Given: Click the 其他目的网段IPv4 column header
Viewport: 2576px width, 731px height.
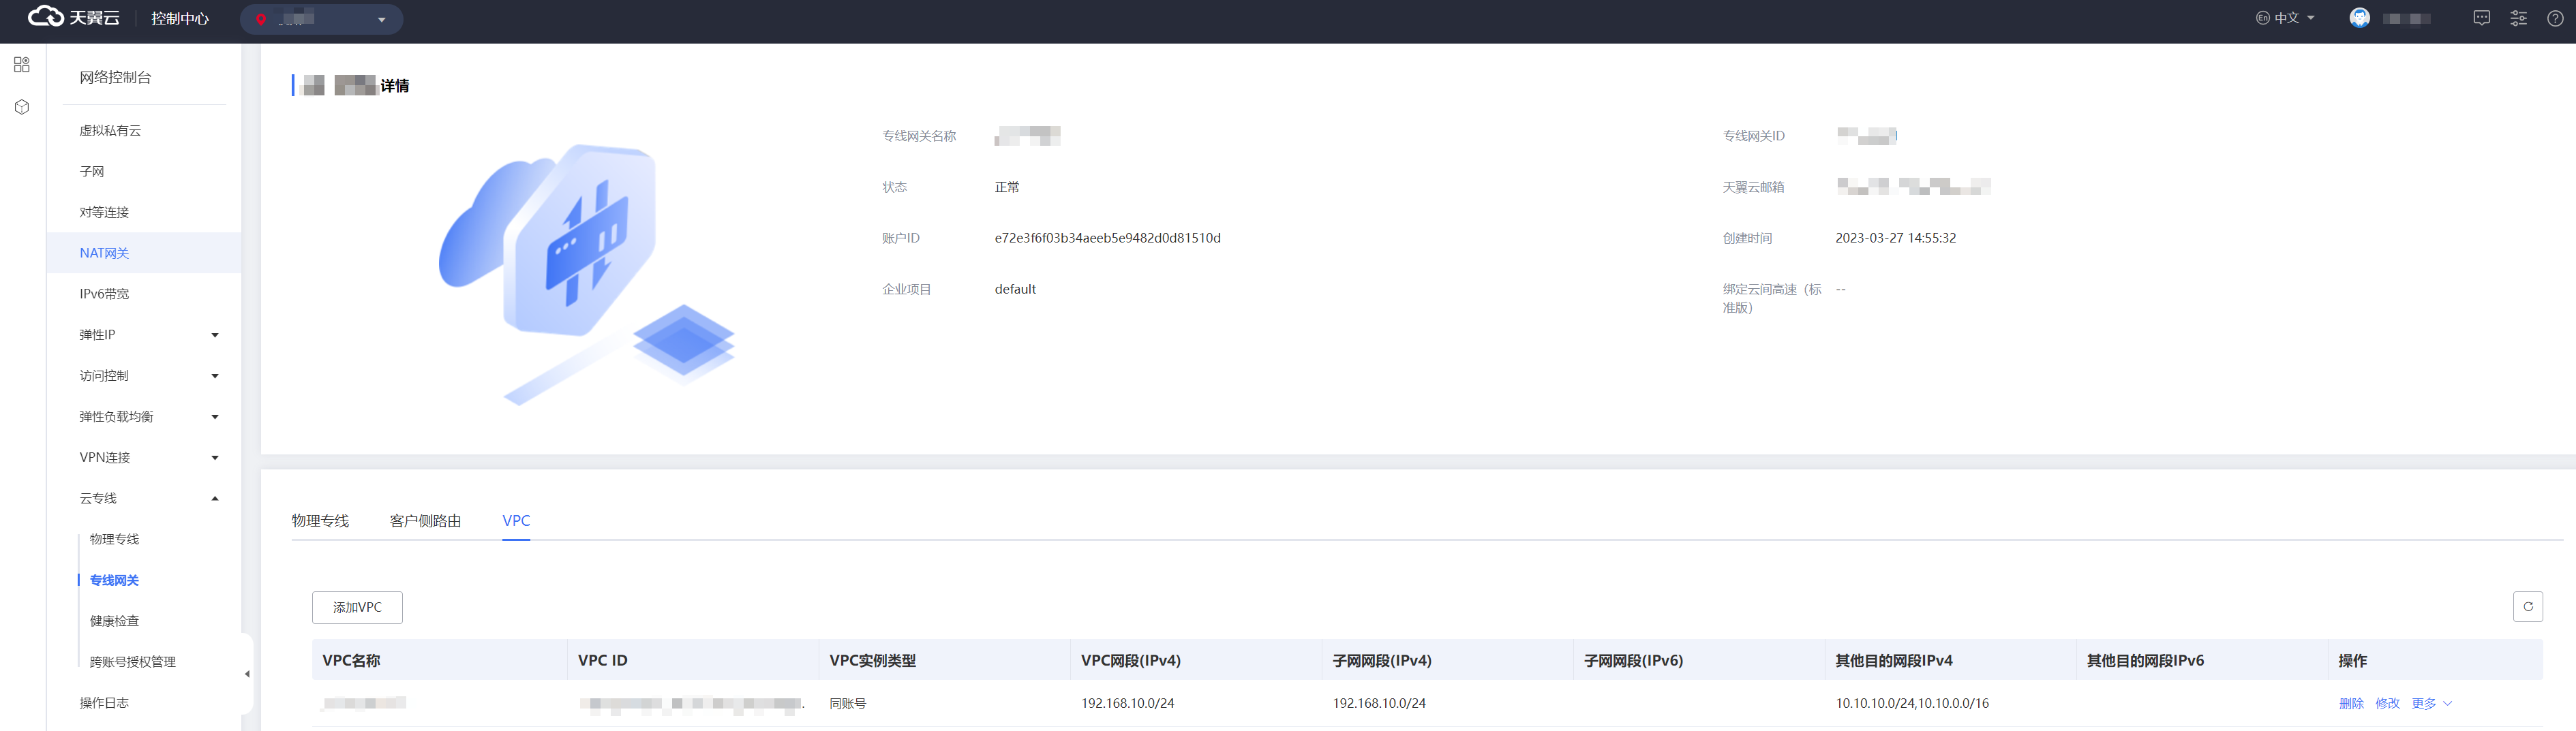Looking at the screenshot, I should 1894,661.
